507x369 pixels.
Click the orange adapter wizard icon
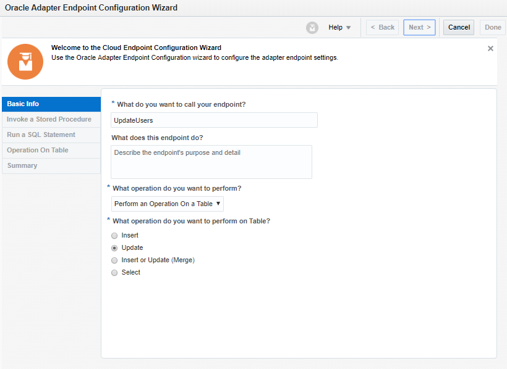(x=25, y=62)
